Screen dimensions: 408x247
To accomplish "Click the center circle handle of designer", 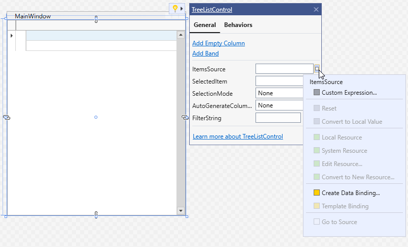I will pyautogui.click(x=96, y=117).
